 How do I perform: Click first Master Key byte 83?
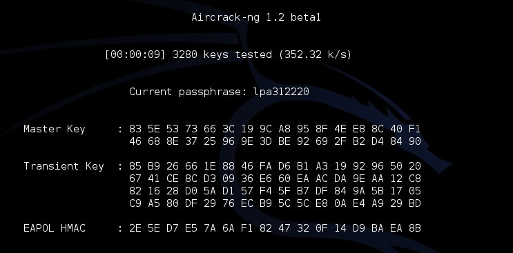135,129
